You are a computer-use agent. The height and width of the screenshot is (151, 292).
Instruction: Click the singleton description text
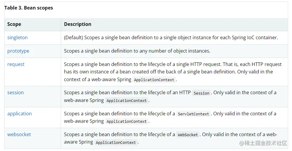171,38
